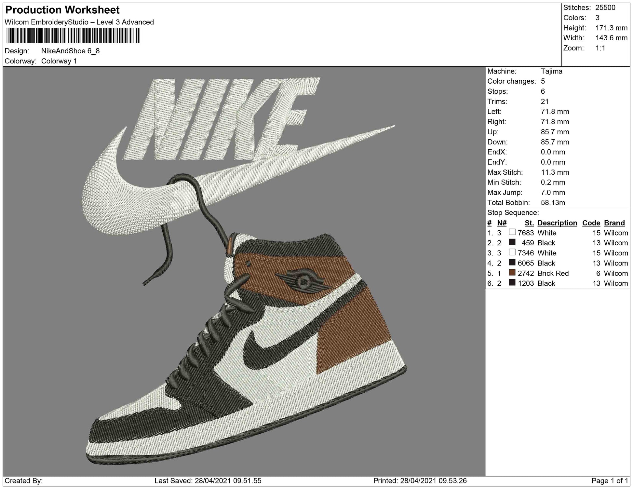
Task: Click the St. column header
Action: (529, 223)
